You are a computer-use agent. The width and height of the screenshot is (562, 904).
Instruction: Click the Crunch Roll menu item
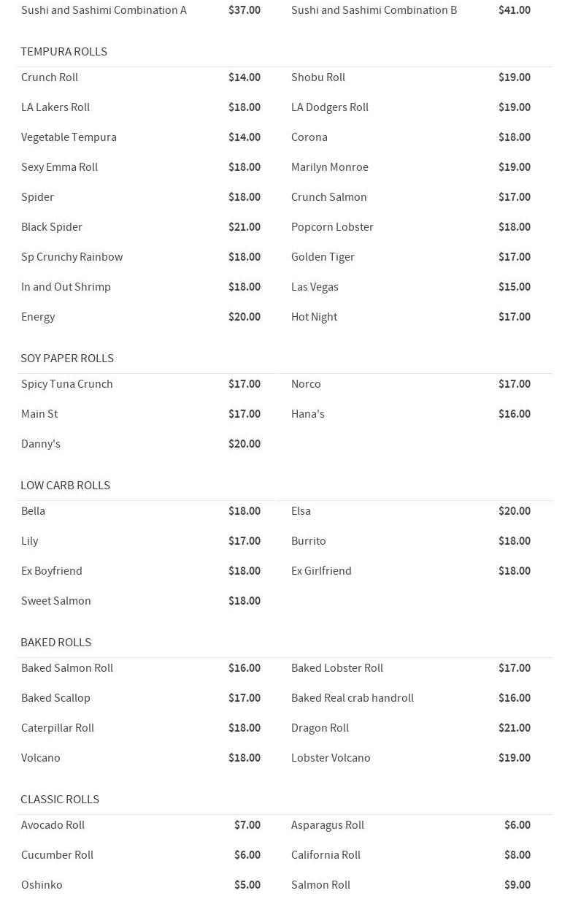50,77
